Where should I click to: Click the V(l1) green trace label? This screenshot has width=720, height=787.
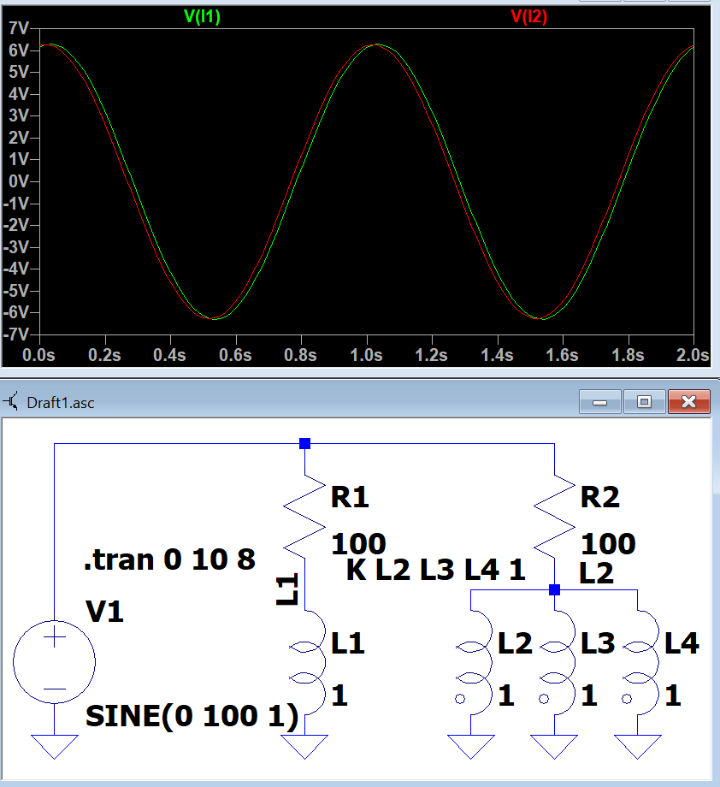click(x=202, y=16)
